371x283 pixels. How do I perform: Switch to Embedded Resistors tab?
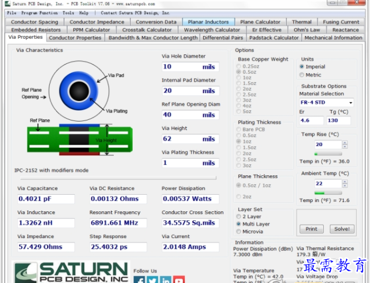point(36,30)
